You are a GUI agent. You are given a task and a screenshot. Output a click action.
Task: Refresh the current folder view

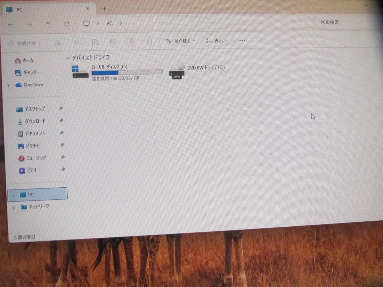point(67,24)
